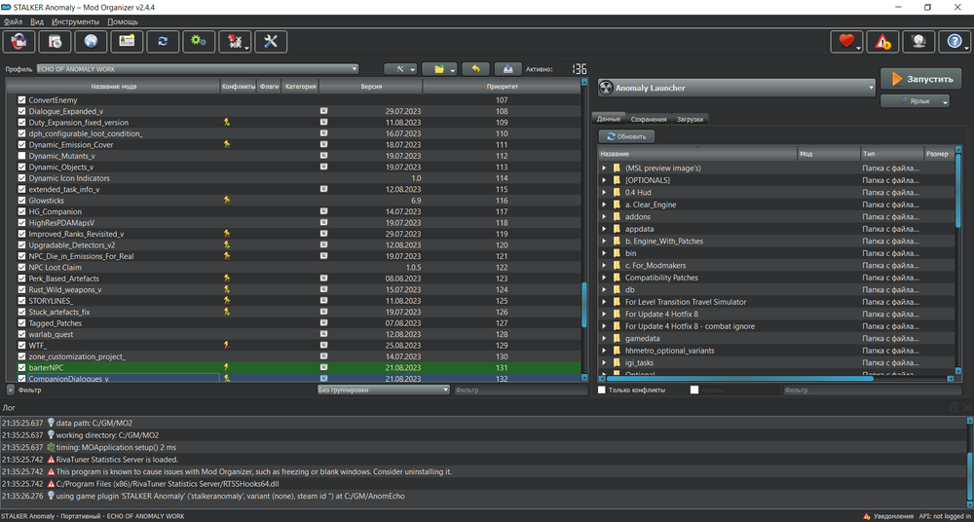
Task: Open the executables editor green gears icon
Action: 200,41
